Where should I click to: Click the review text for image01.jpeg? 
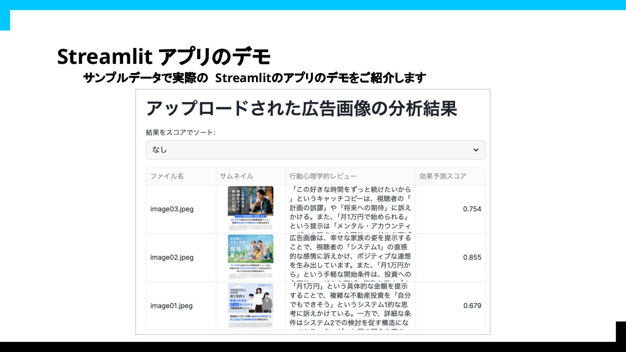coord(350,306)
